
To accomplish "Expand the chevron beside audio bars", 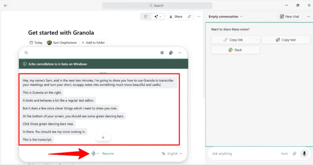I will point(98,154).
